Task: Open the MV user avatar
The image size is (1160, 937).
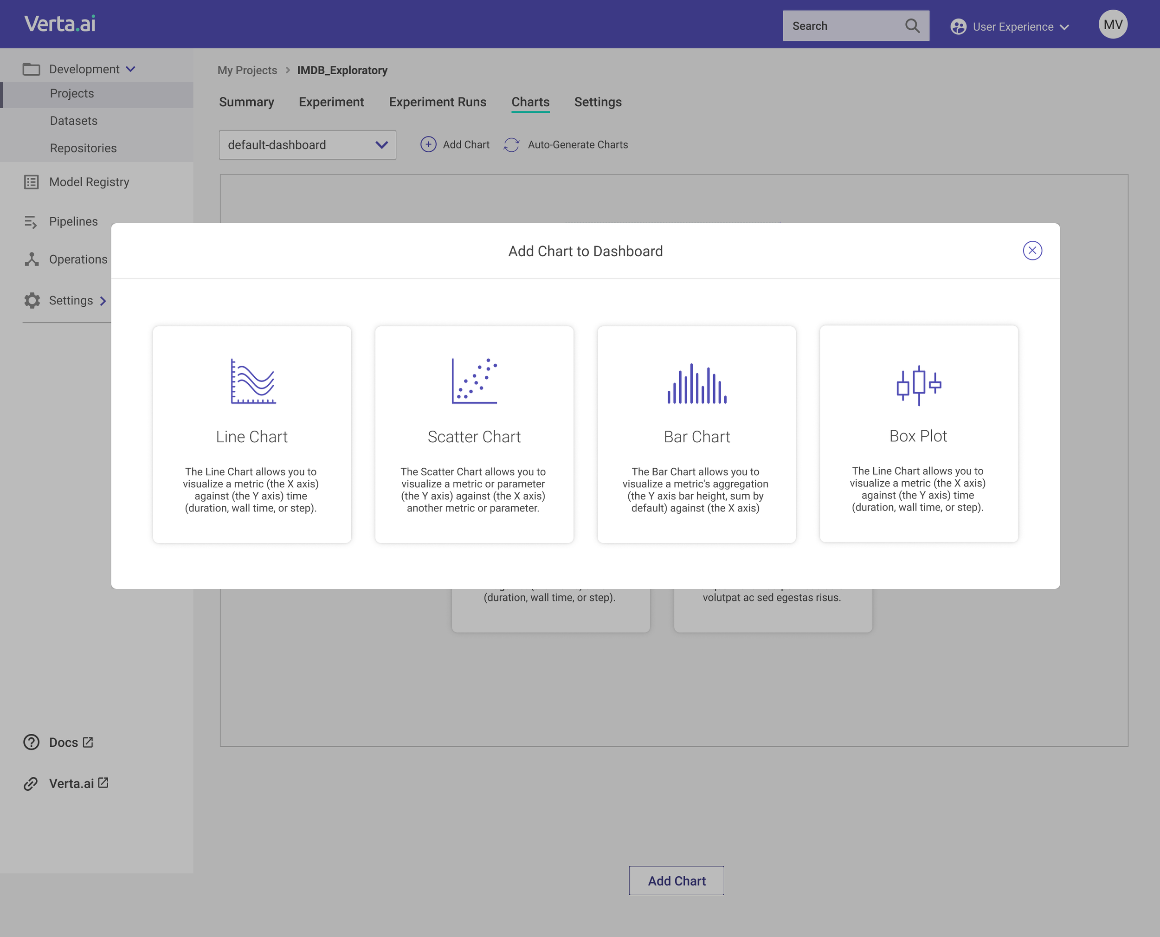Action: click(1113, 24)
